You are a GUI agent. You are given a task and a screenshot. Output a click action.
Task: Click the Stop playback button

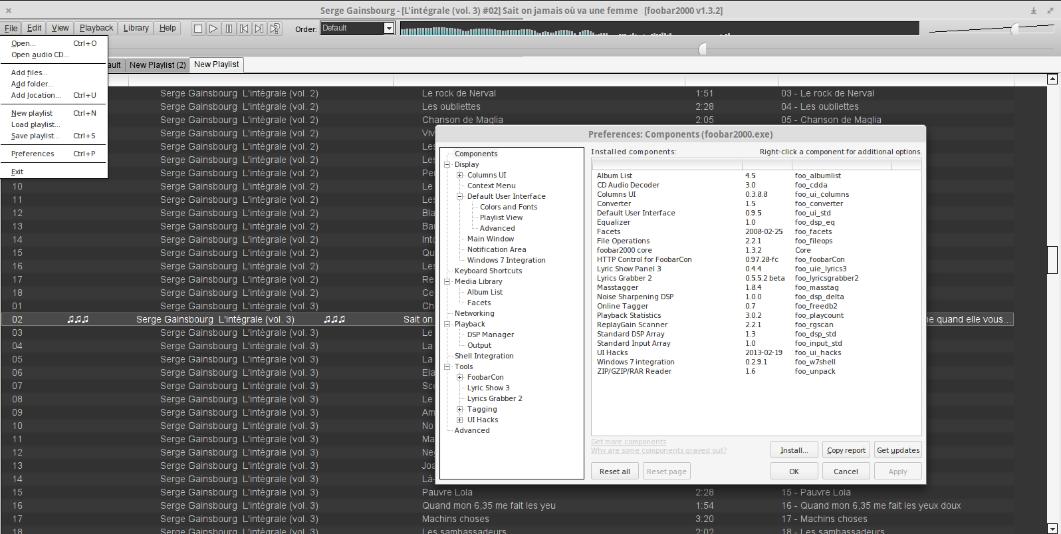[197, 29]
